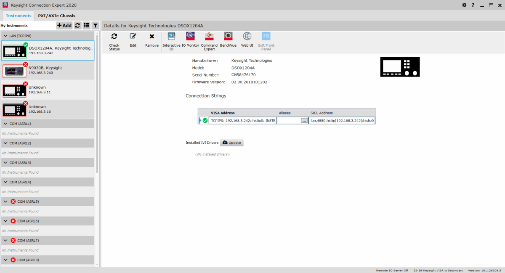This screenshot has width=505, height=273.
Task: Click the green check beside VISA address
Action: 205,120
